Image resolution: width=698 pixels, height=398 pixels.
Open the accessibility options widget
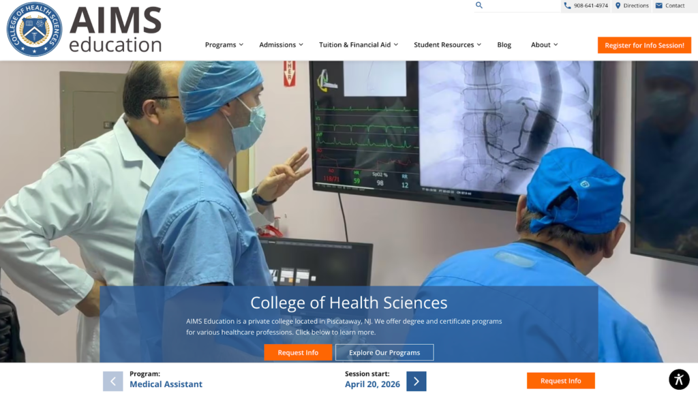(679, 379)
